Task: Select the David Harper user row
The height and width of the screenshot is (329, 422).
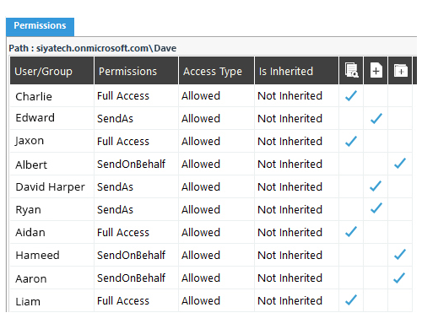Action: click(x=211, y=186)
